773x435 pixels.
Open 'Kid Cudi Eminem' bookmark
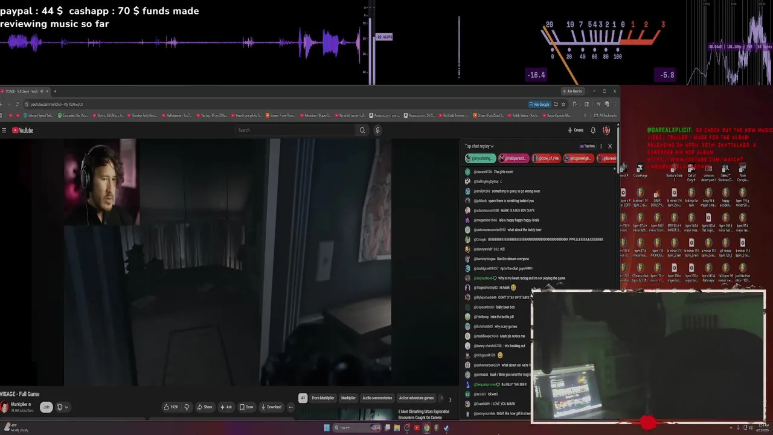(x=454, y=115)
